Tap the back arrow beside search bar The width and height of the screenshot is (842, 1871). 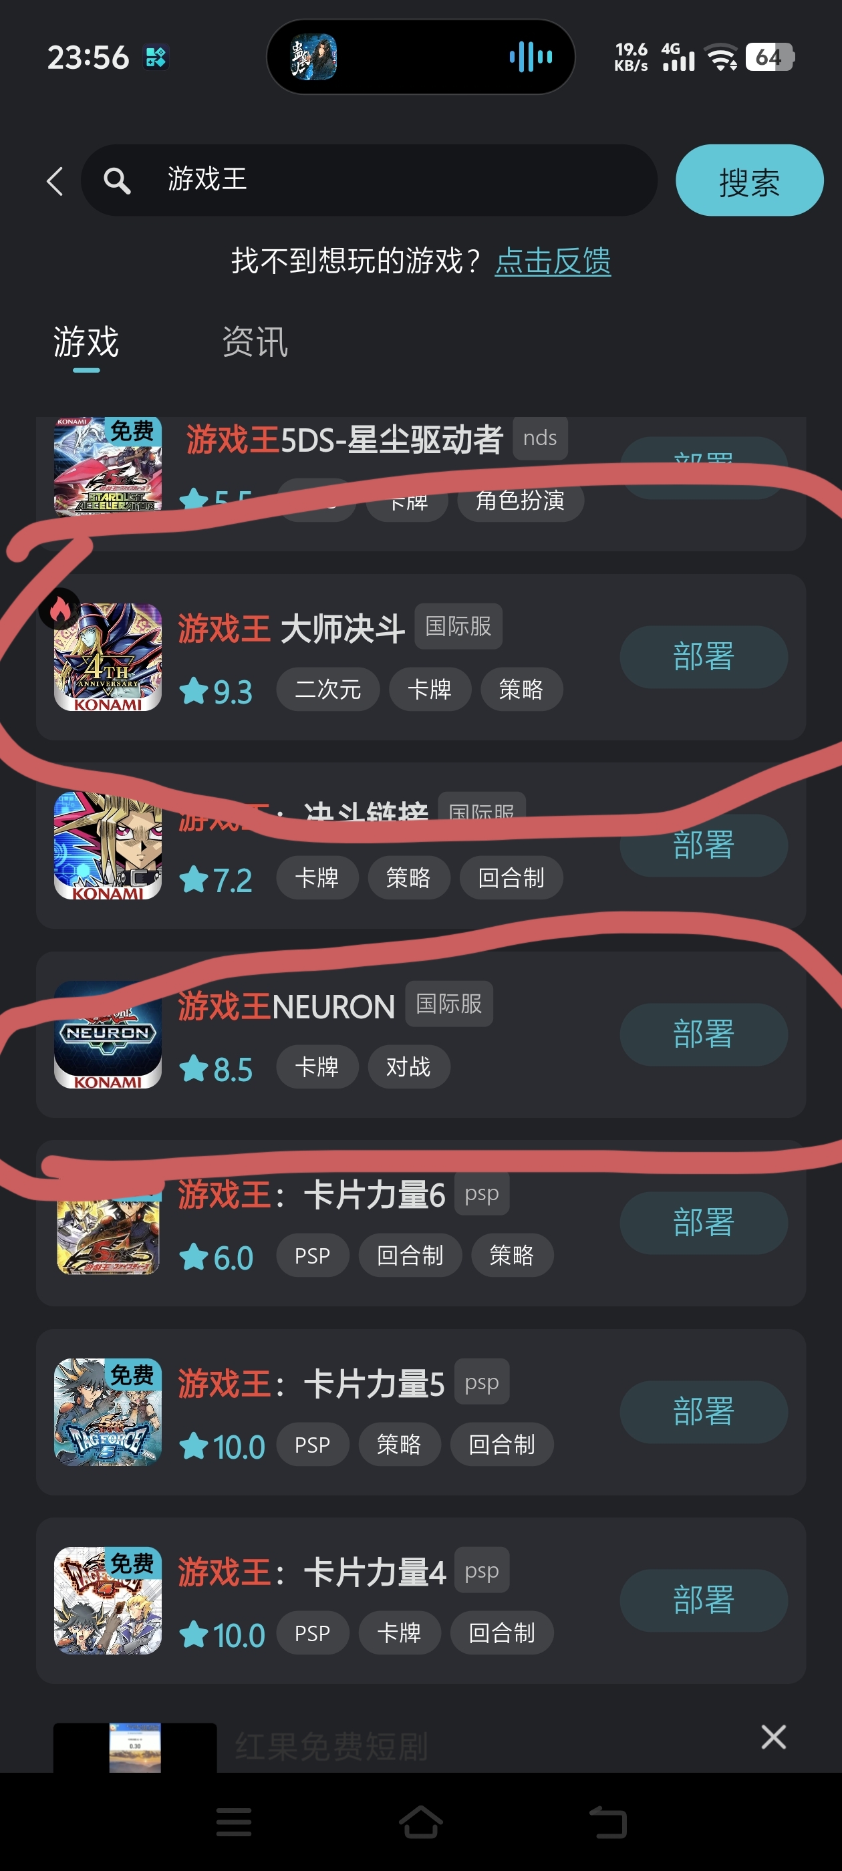pos(55,180)
